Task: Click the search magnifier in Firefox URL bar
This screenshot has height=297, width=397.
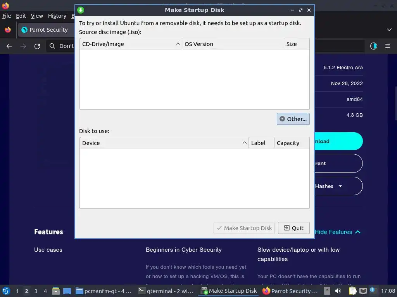Action: (x=52, y=46)
